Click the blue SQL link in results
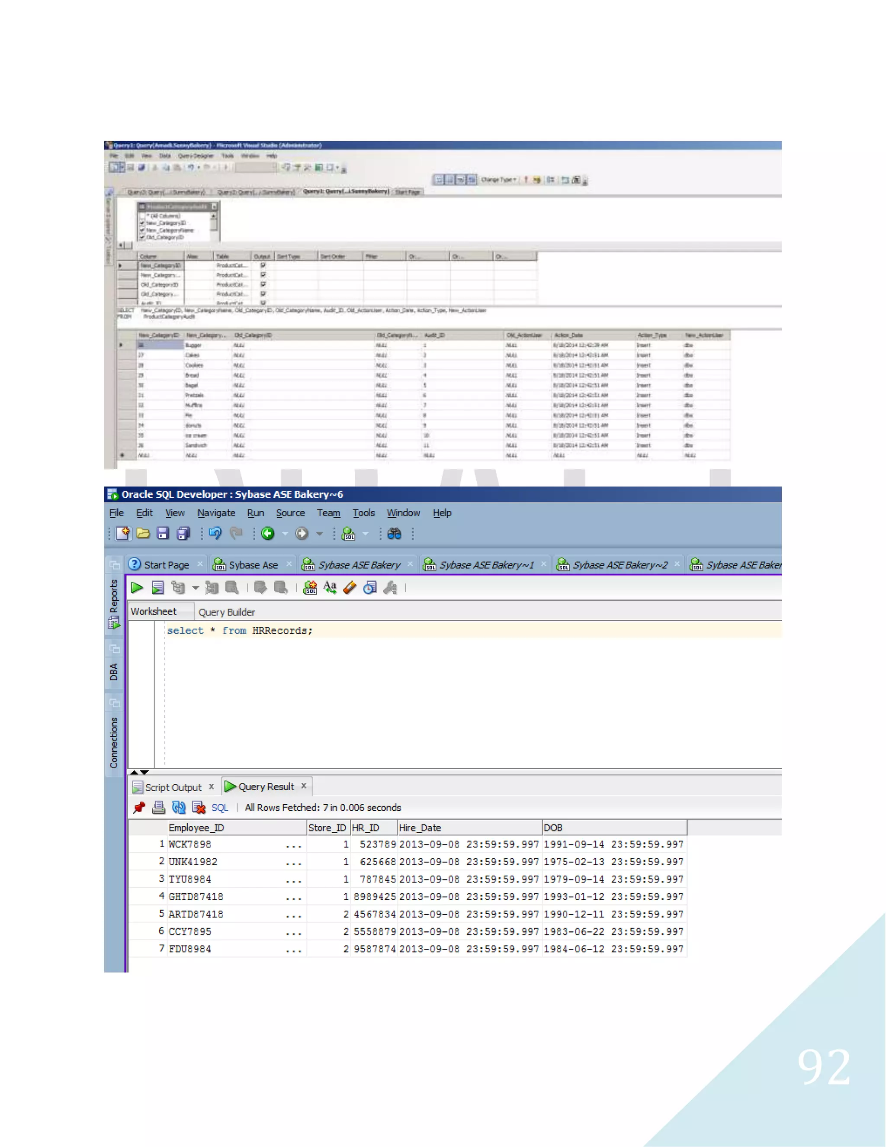Screen dimensions: 886x1147 [x=219, y=808]
